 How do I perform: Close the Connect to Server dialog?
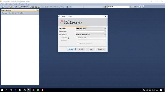(105, 16)
